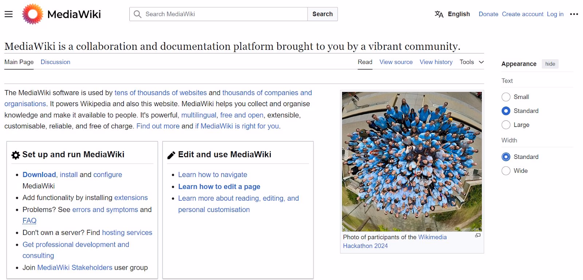
Task: Click the gear icon beside Set up heading
Action: 16,155
